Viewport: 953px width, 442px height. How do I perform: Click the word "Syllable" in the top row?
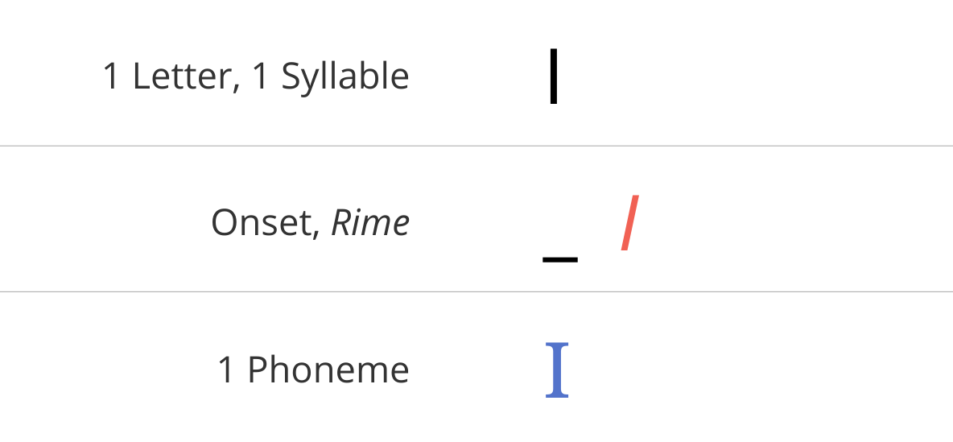(345, 78)
